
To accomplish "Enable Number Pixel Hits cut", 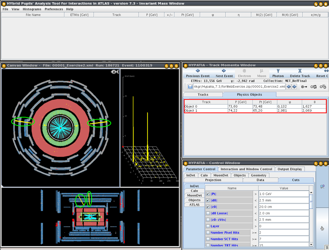I will tap(208, 233).
